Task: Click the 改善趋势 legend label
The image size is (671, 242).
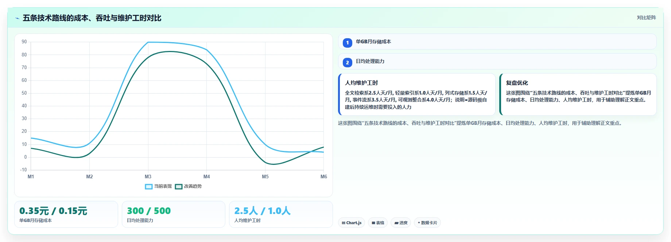Action: (193, 186)
